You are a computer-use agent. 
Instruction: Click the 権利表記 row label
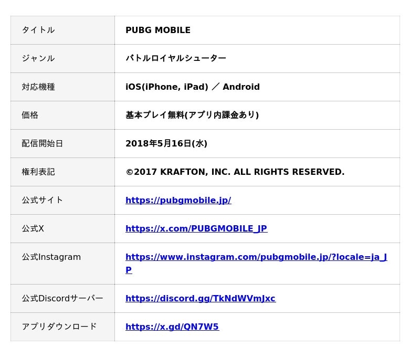pyautogui.click(x=38, y=172)
